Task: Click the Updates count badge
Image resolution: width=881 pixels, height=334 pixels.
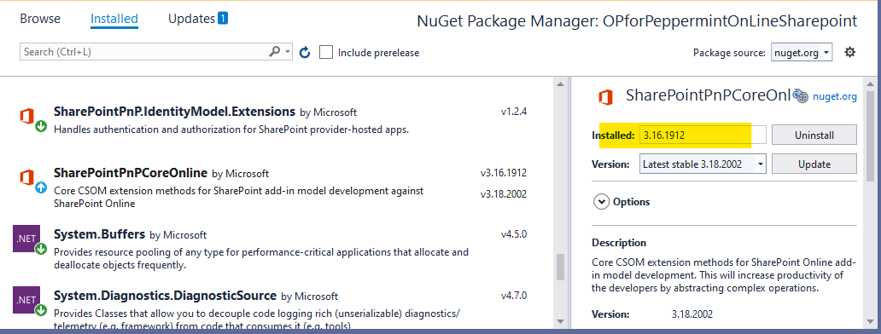Action: point(223,19)
